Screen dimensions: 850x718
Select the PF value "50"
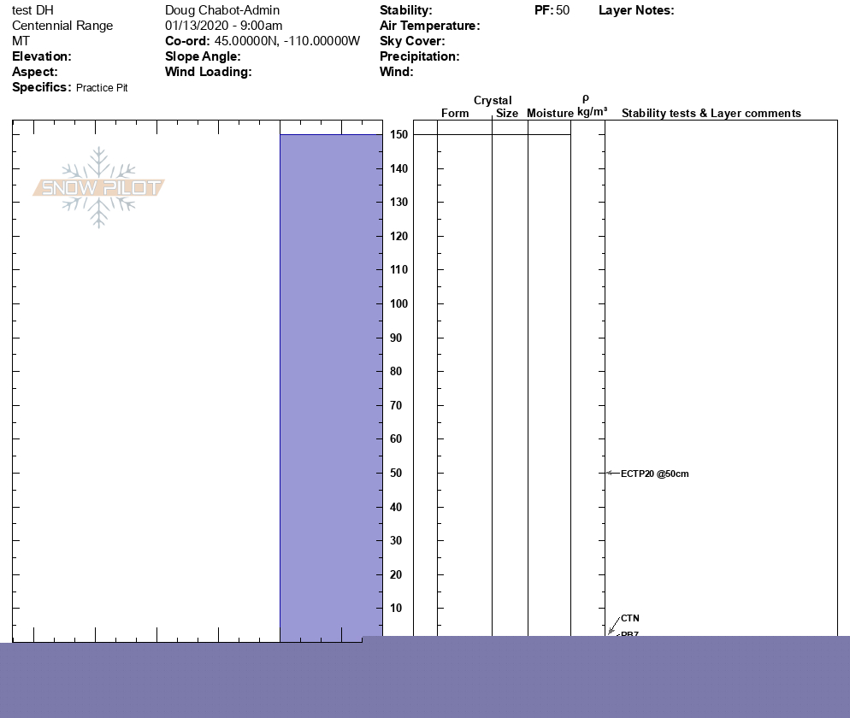[563, 10]
